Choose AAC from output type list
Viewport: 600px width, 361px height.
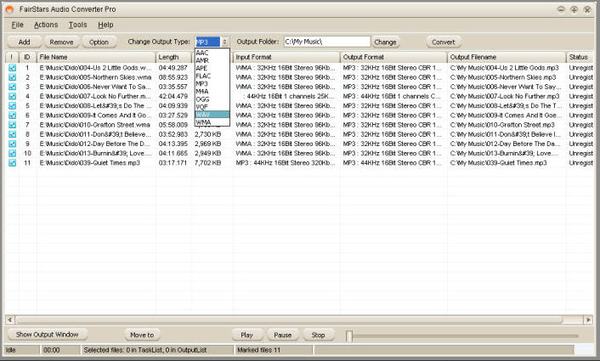(212, 53)
